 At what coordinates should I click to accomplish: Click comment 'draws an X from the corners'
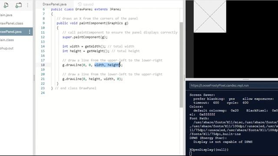(x=97, y=18)
